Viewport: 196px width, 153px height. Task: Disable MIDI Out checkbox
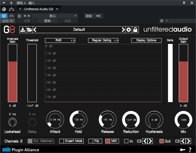tap(162, 141)
